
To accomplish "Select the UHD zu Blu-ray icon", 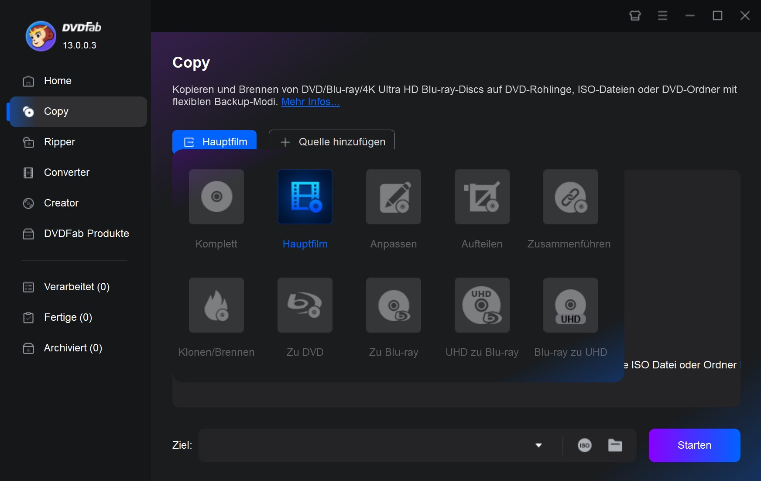I will pyautogui.click(x=482, y=305).
